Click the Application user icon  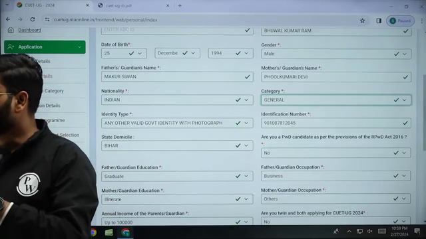pyautogui.click(x=11, y=47)
